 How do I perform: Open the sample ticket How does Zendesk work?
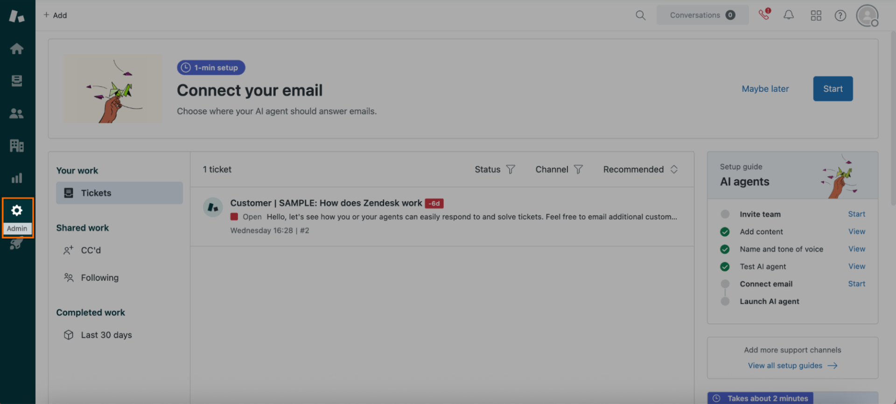click(x=326, y=203)
